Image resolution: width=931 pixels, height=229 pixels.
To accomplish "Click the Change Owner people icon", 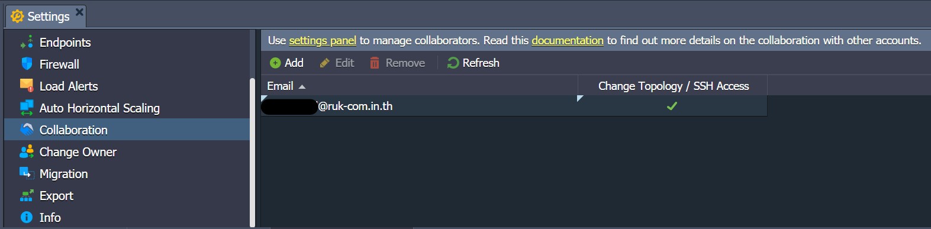I will coord(27,151).
